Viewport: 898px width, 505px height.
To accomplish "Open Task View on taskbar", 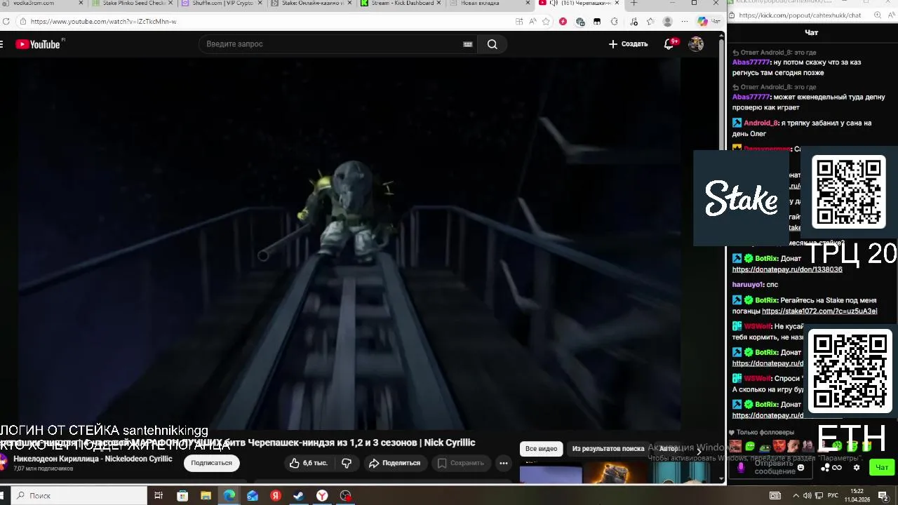I will tap(159, 495).
